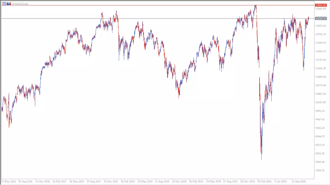The height and width of the screenshot is (185, 330).
Task: Click the 8201.85 price axis value
Action: [x=320, y=153]
